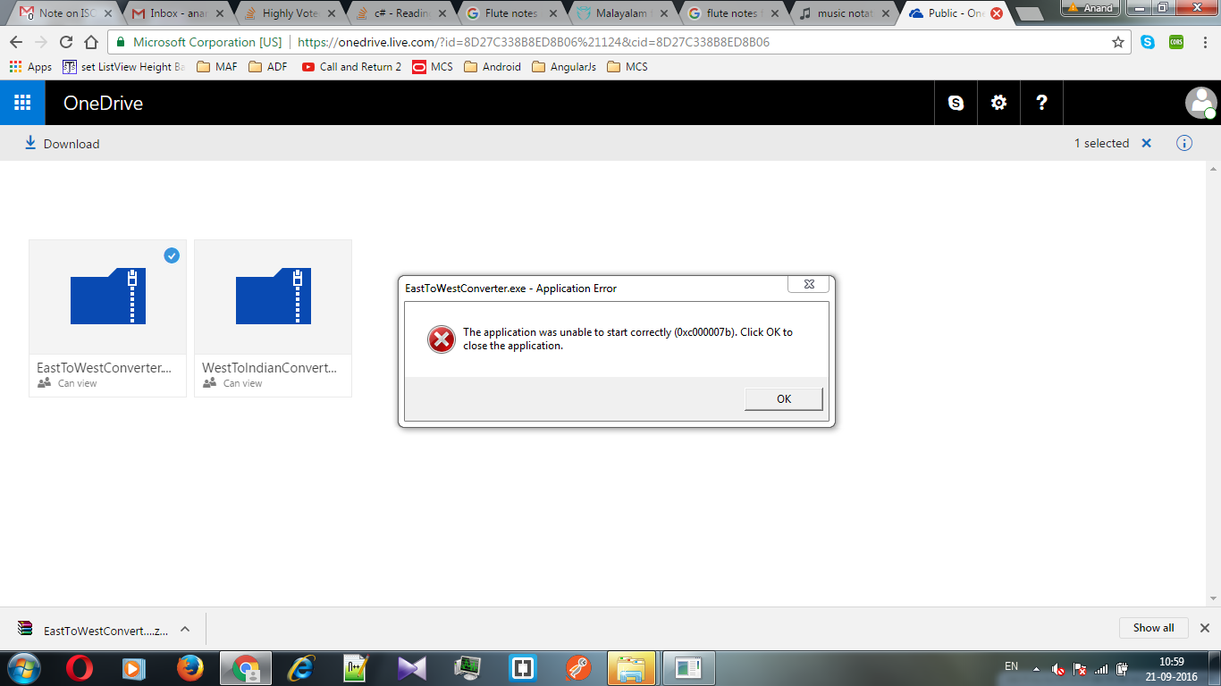Open the OneDrive app launcher grid
Screen dimensions: 1221x686
click(22, 103)
